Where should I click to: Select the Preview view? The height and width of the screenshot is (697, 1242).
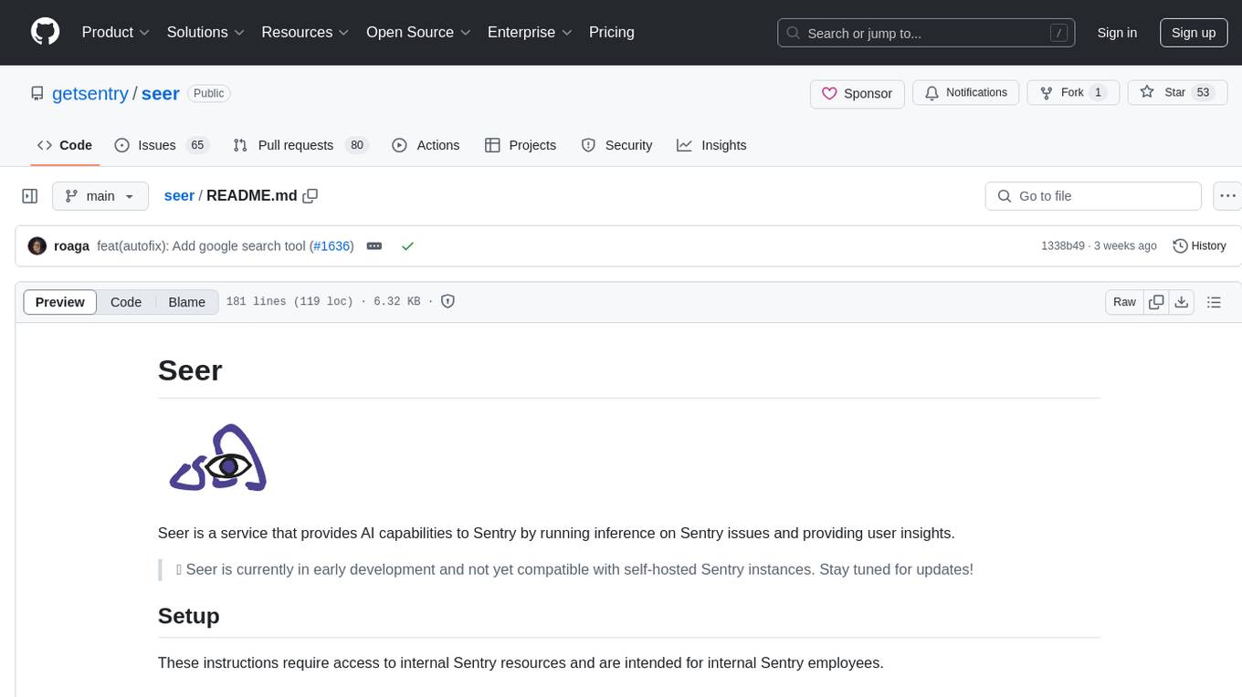(60, 302)
